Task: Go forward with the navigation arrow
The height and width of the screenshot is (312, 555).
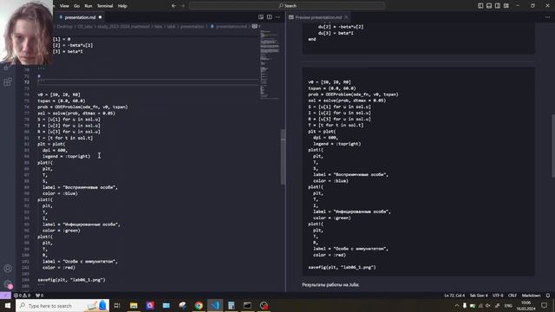Action: pos(183,6)
